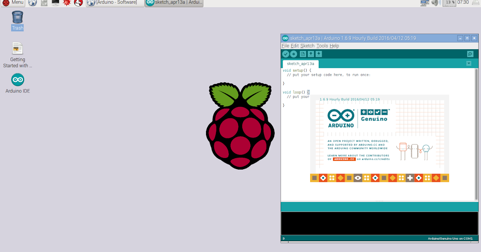Click the CPU usage 13 % monitor
The image size is (481, 252).
tap(449, 3)
